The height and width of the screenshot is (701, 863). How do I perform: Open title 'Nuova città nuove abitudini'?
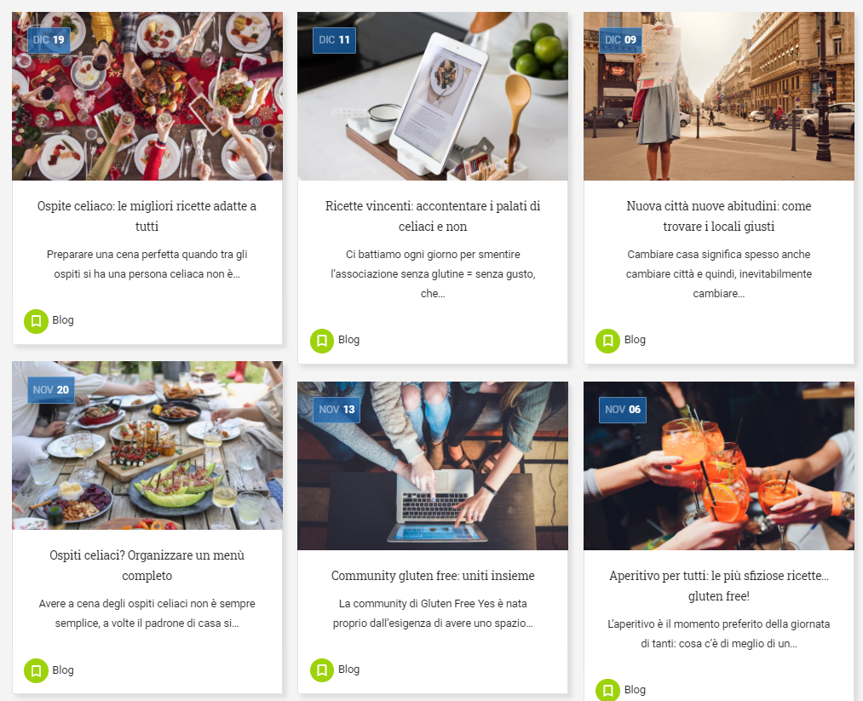click(x=719, y=216)
